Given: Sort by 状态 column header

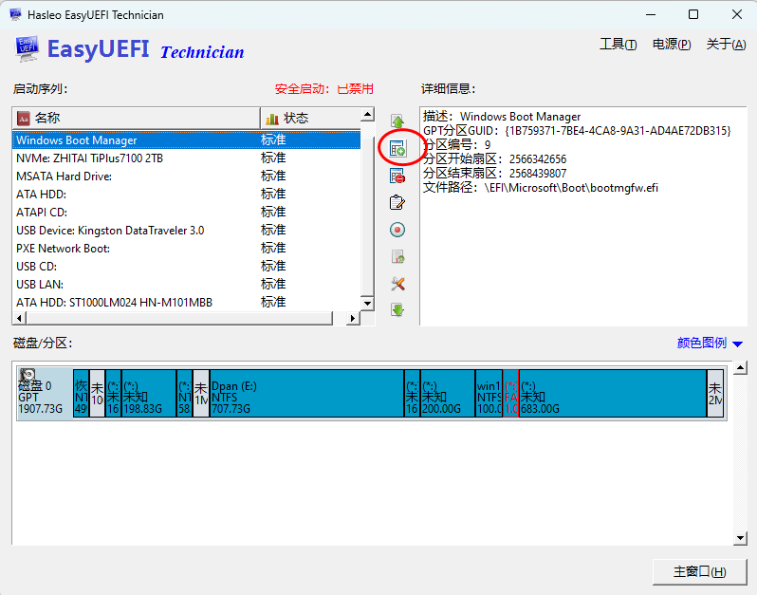Looking at the screenshot, I should (310, 118).
